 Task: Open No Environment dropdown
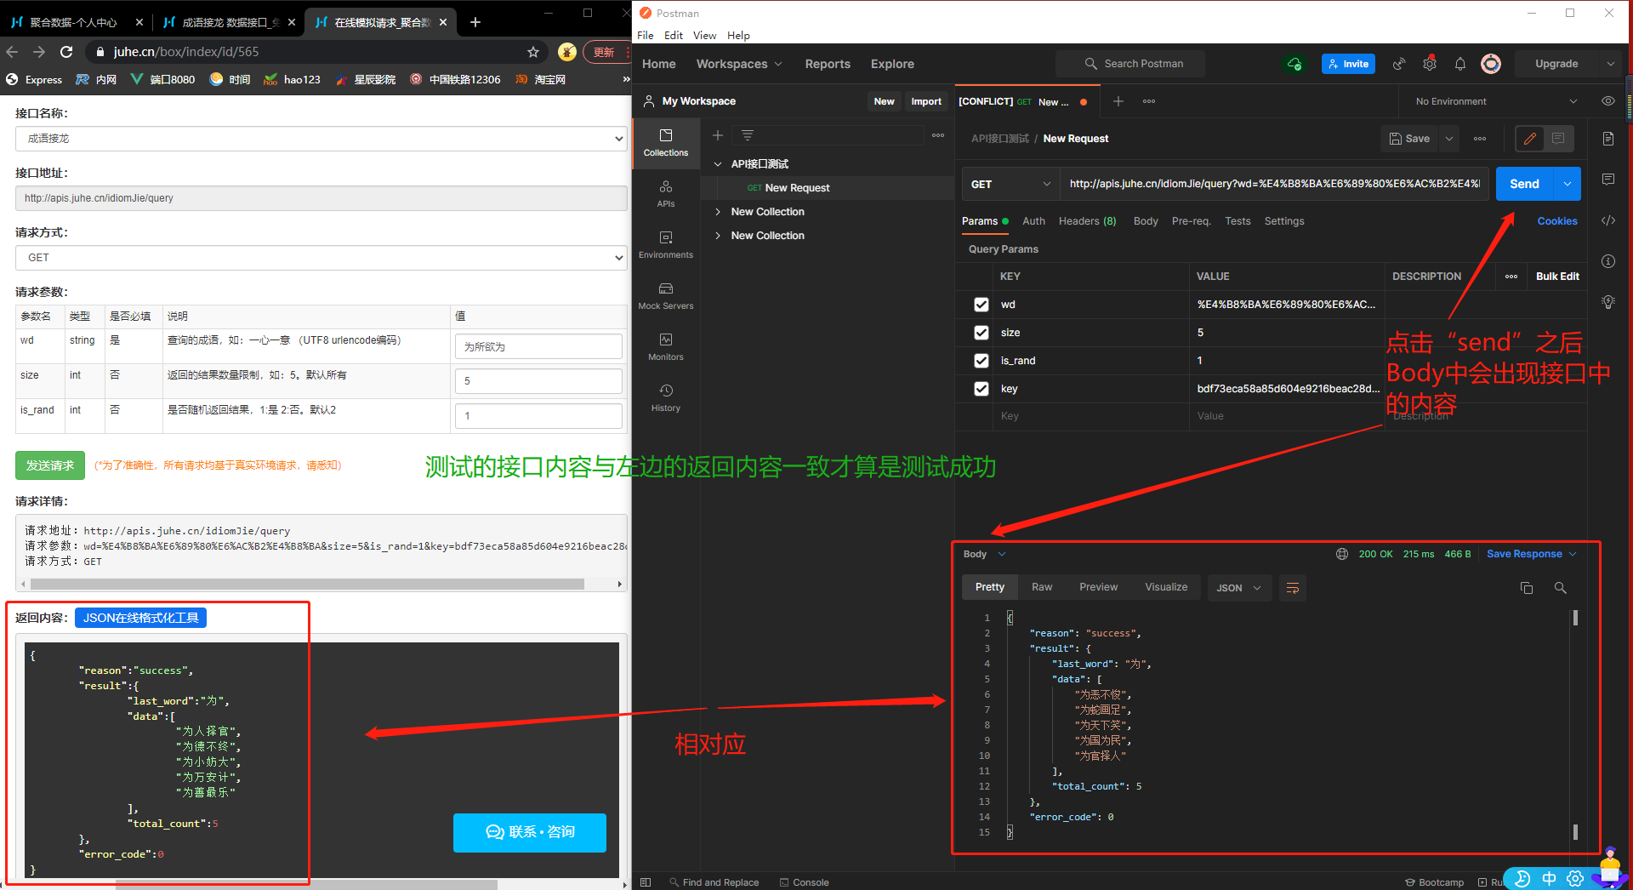point(1496,101)
